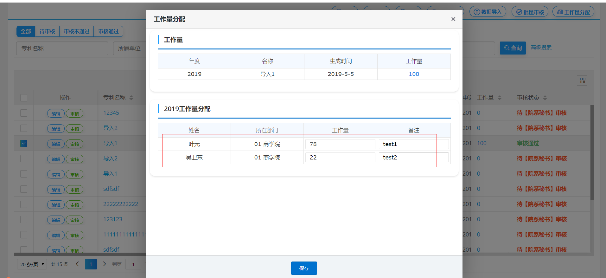
Task: Toggle the select-all header checkbox
Action: [24, 98]
